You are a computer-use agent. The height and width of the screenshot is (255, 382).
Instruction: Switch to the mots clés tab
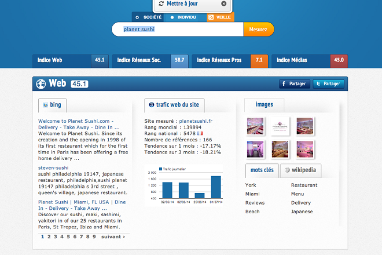[262, 170]
